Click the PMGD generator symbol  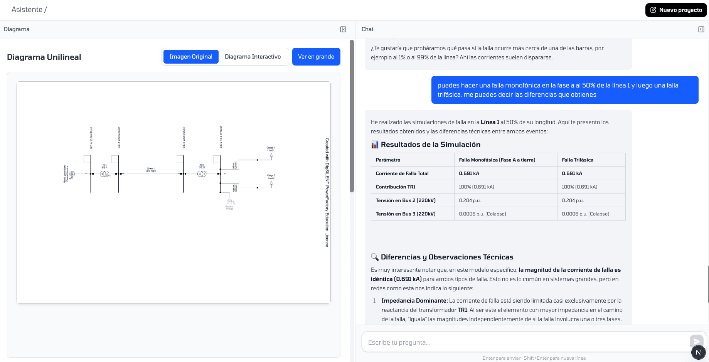[x=230, y=202]
